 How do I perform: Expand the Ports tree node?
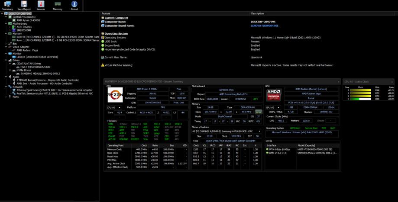[6, 96]
